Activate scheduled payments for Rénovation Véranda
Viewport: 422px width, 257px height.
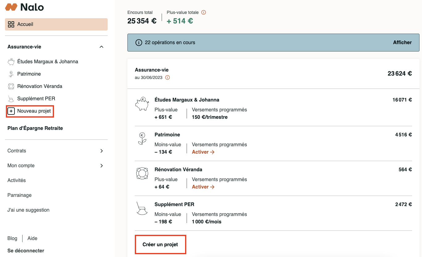point(203,187)
